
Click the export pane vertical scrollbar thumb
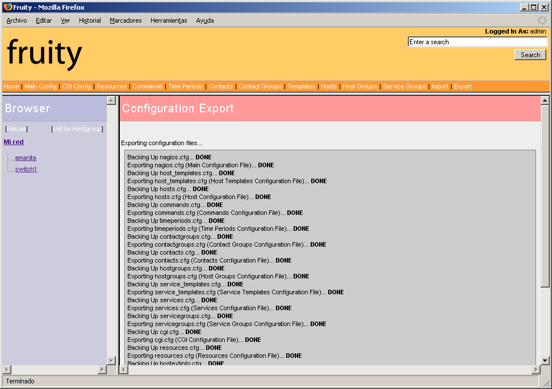coord(545,196)
